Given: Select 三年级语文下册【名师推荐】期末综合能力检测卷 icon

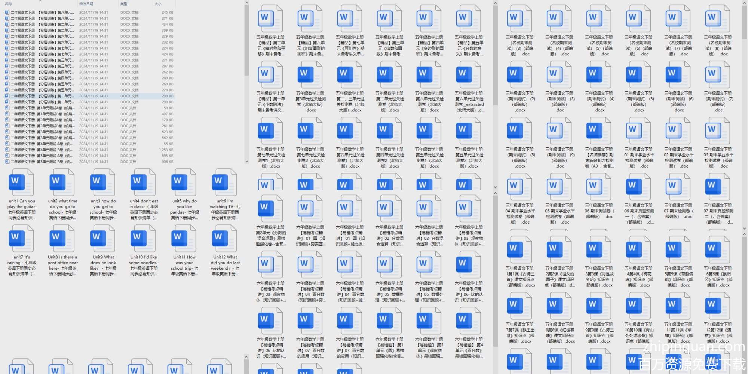Looking at the screenshot, I should [x=599, y=131].
